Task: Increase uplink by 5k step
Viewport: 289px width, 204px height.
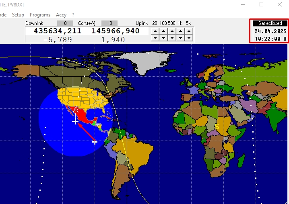Action: (x=189, y=31)
